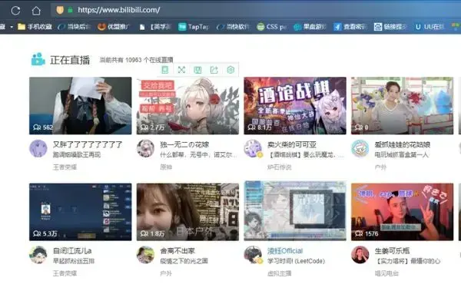Viewport: 461px width, 291px height.
Task: Click avatar of 生姜可乐瓶
Action: (360, 255)
